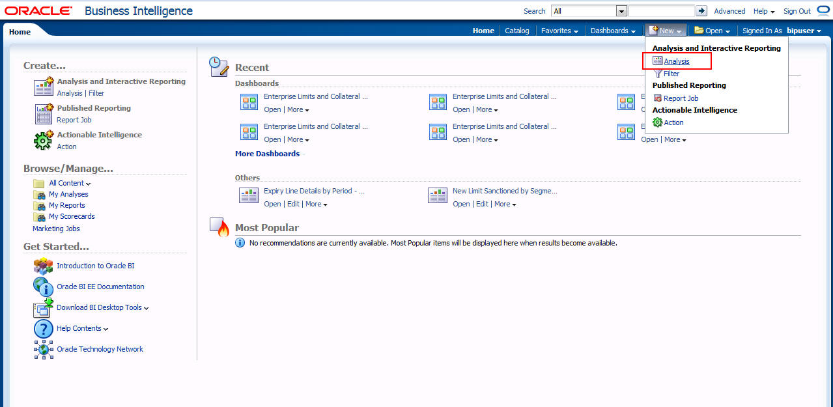Open the Introduction to Oracle BI link
This screenshot has width=833, height=407.
coord(96,266)
